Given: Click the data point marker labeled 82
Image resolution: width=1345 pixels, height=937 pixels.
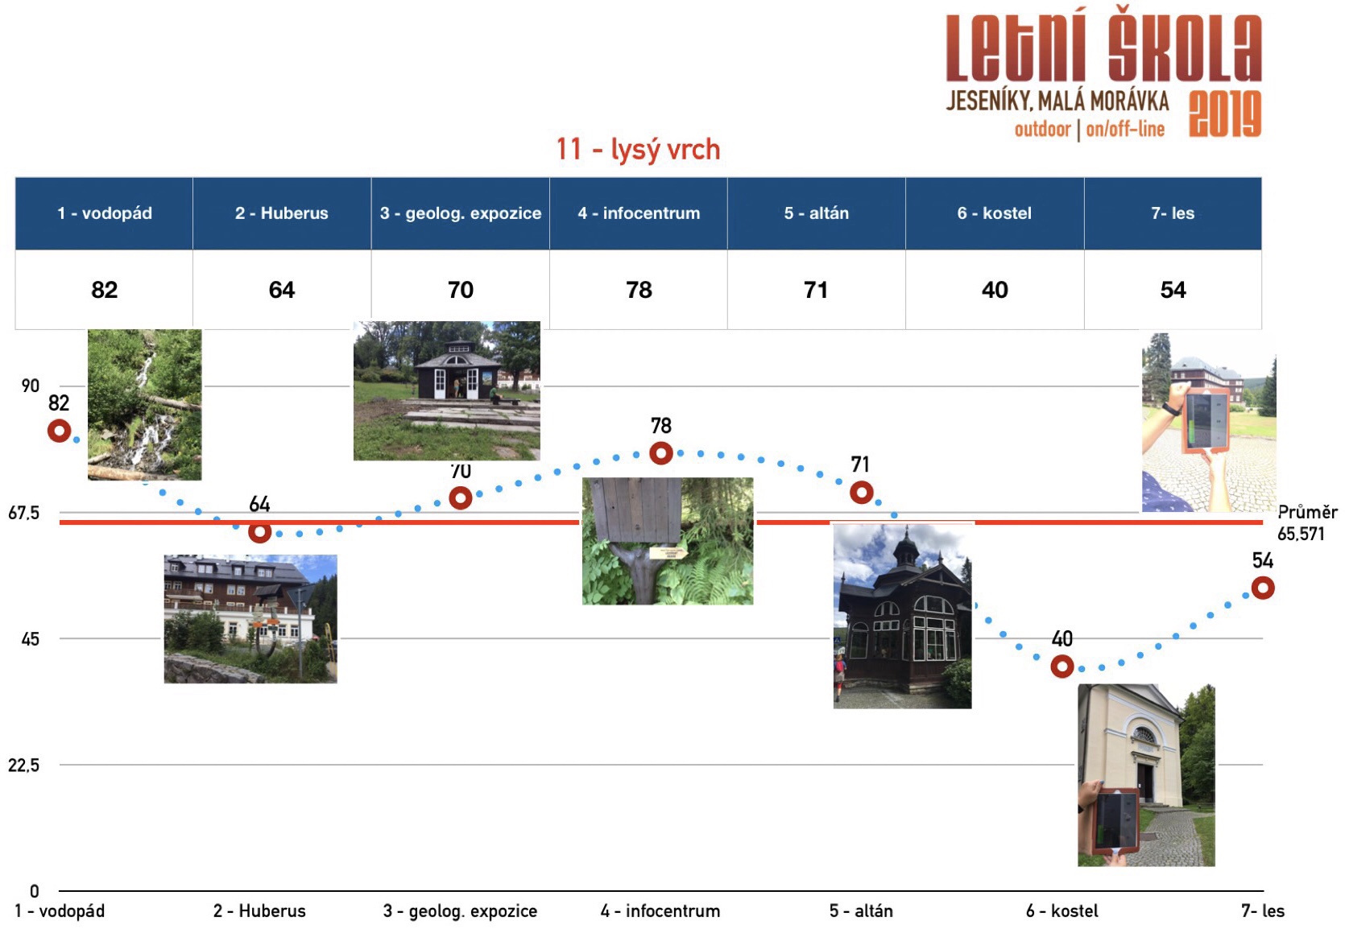Looking at the screenshot, I should click(59, 431).
